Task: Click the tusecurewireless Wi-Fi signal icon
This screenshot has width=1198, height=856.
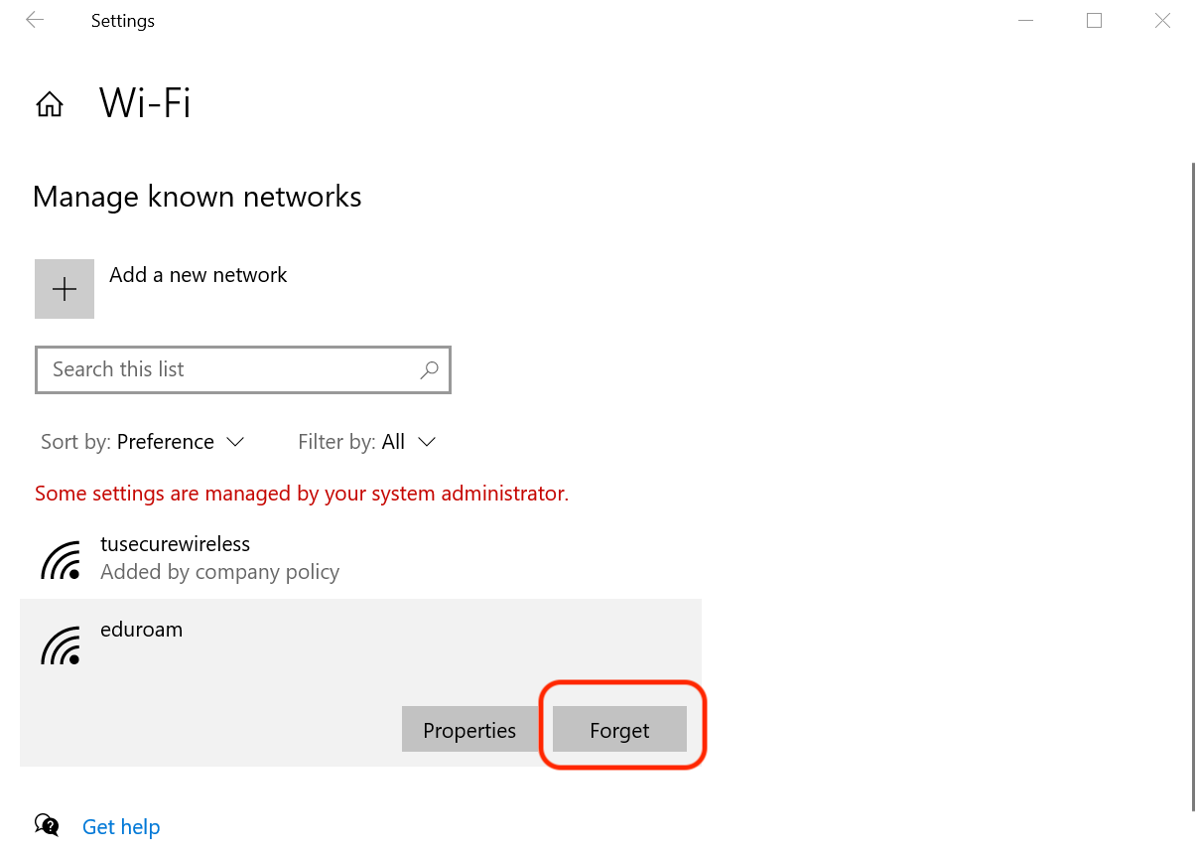Action: (x=61, y=559)
